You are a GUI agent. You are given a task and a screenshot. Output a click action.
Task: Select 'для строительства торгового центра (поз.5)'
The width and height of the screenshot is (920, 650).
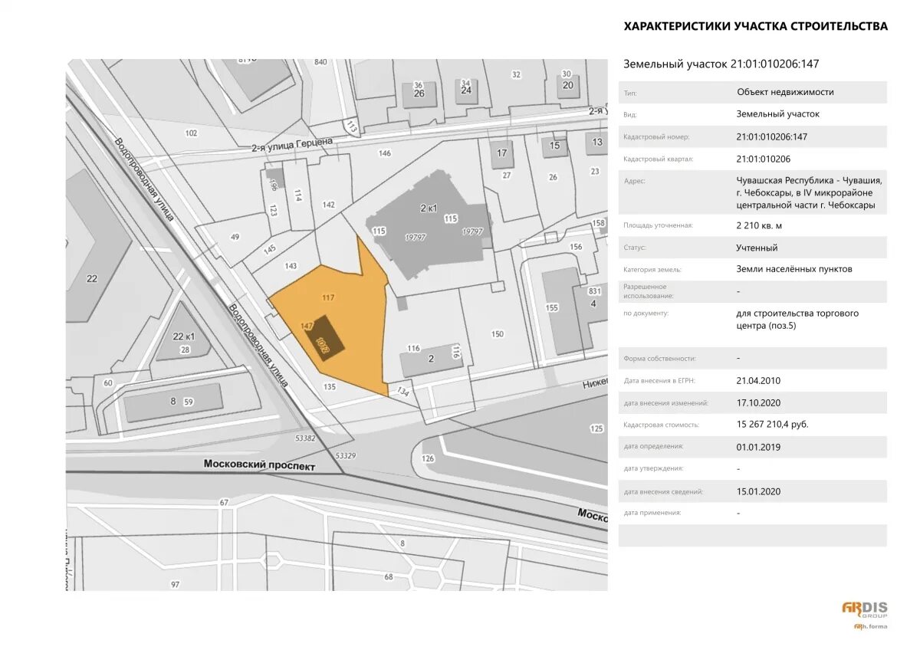pos(797,319)
